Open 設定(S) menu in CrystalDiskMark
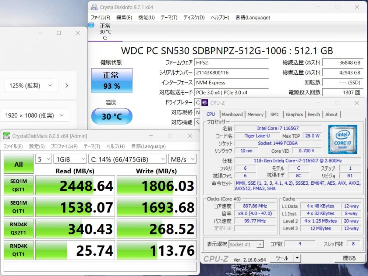The width and height of the screenshot is (368, 276). coord(37,146)
